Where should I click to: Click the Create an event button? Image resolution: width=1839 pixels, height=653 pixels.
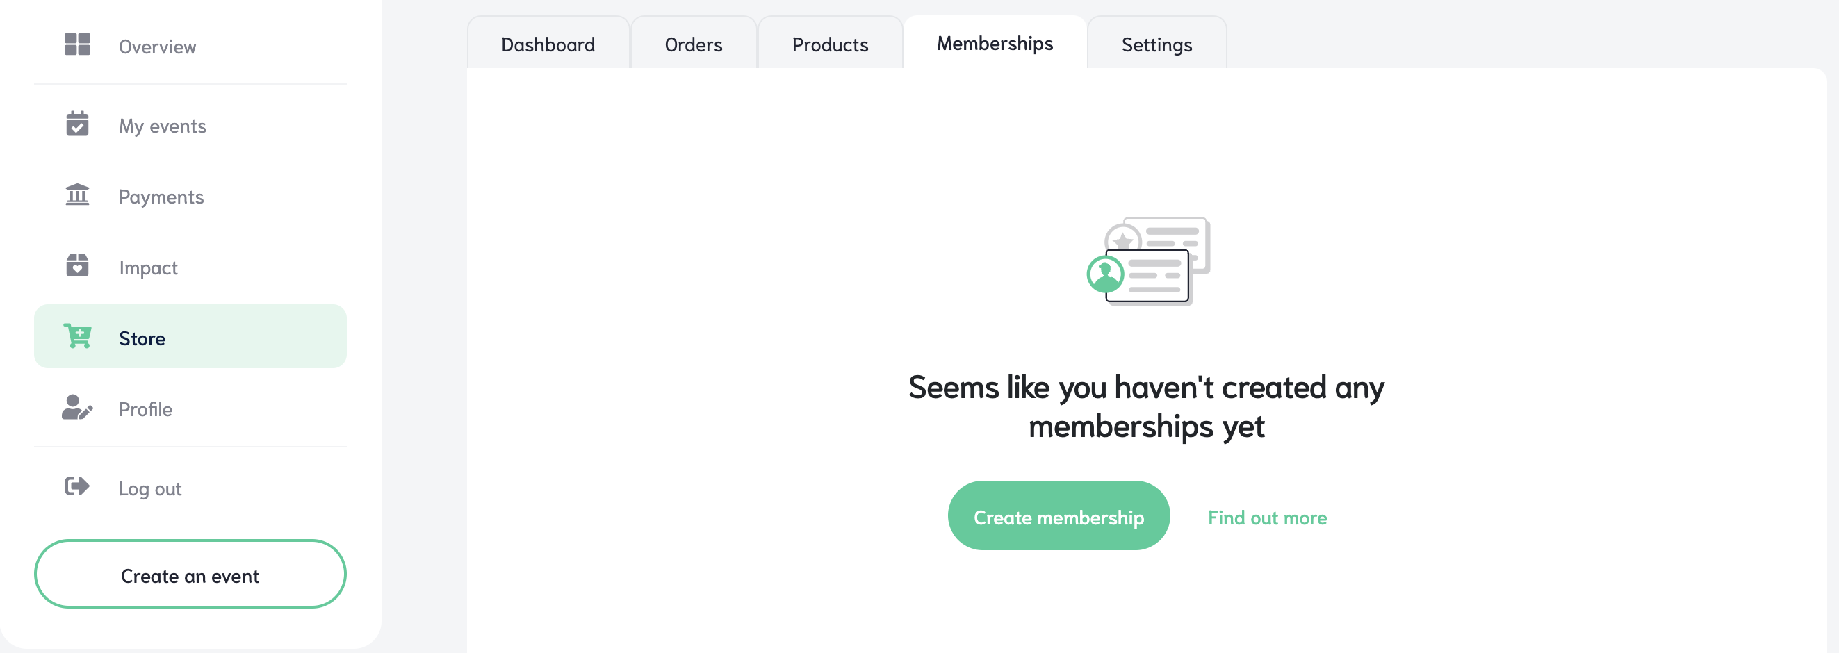point(190,575)
